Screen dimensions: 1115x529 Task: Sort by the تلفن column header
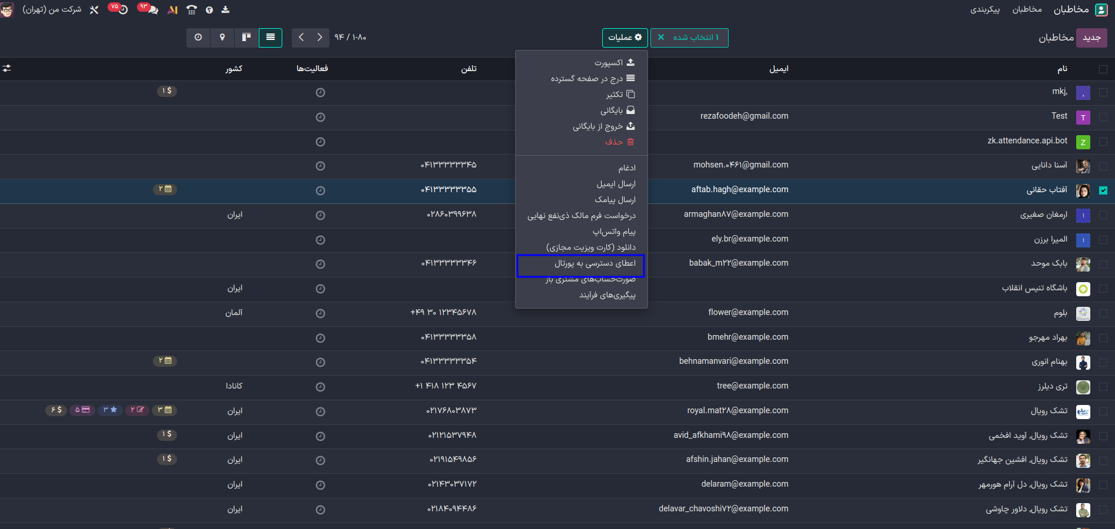click(x=469, y=69)
